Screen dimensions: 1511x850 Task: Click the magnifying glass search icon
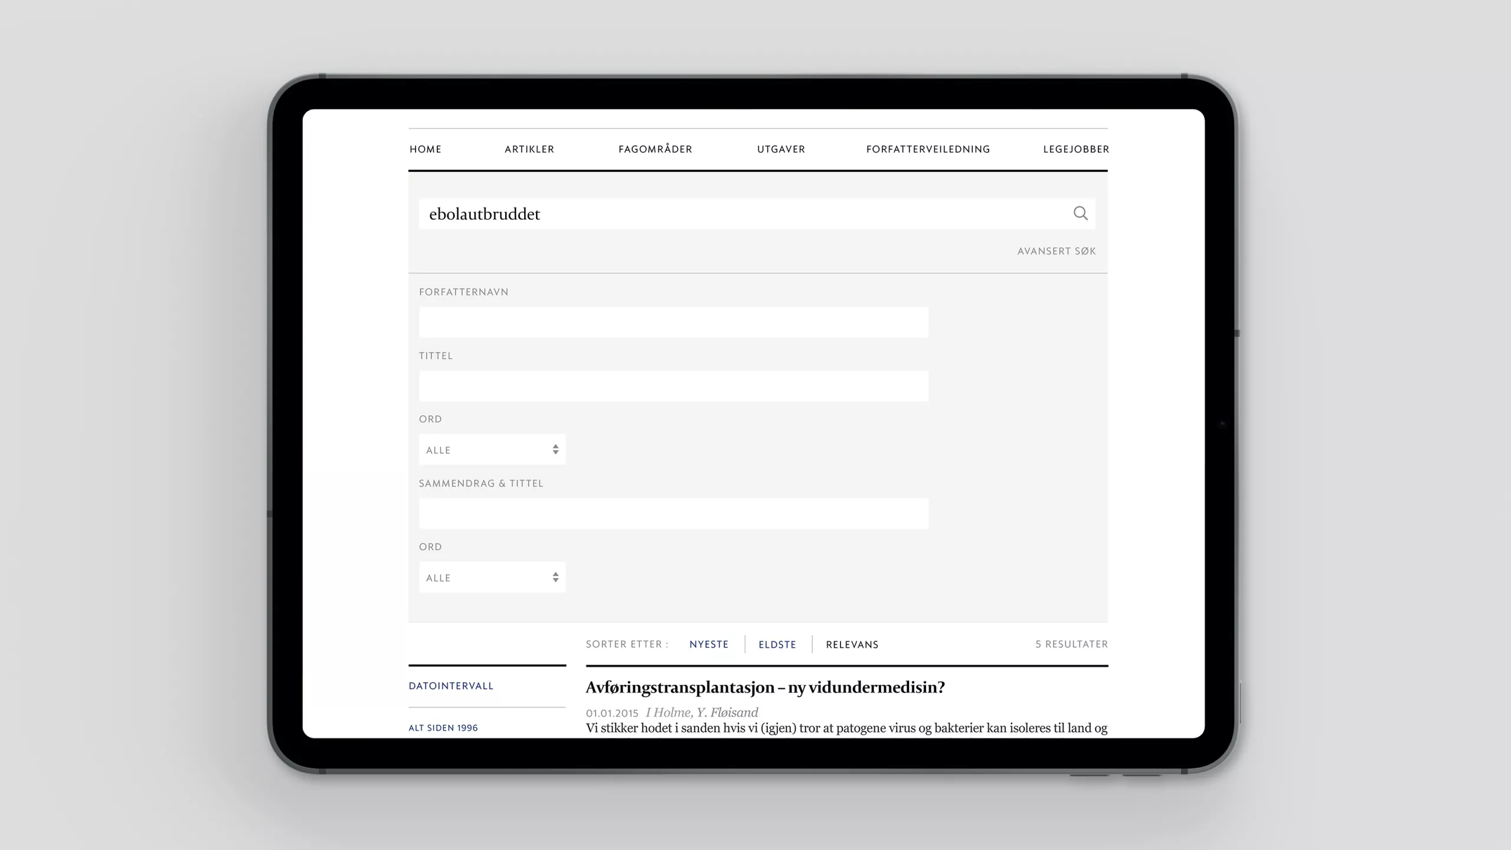coord(1081,214)
